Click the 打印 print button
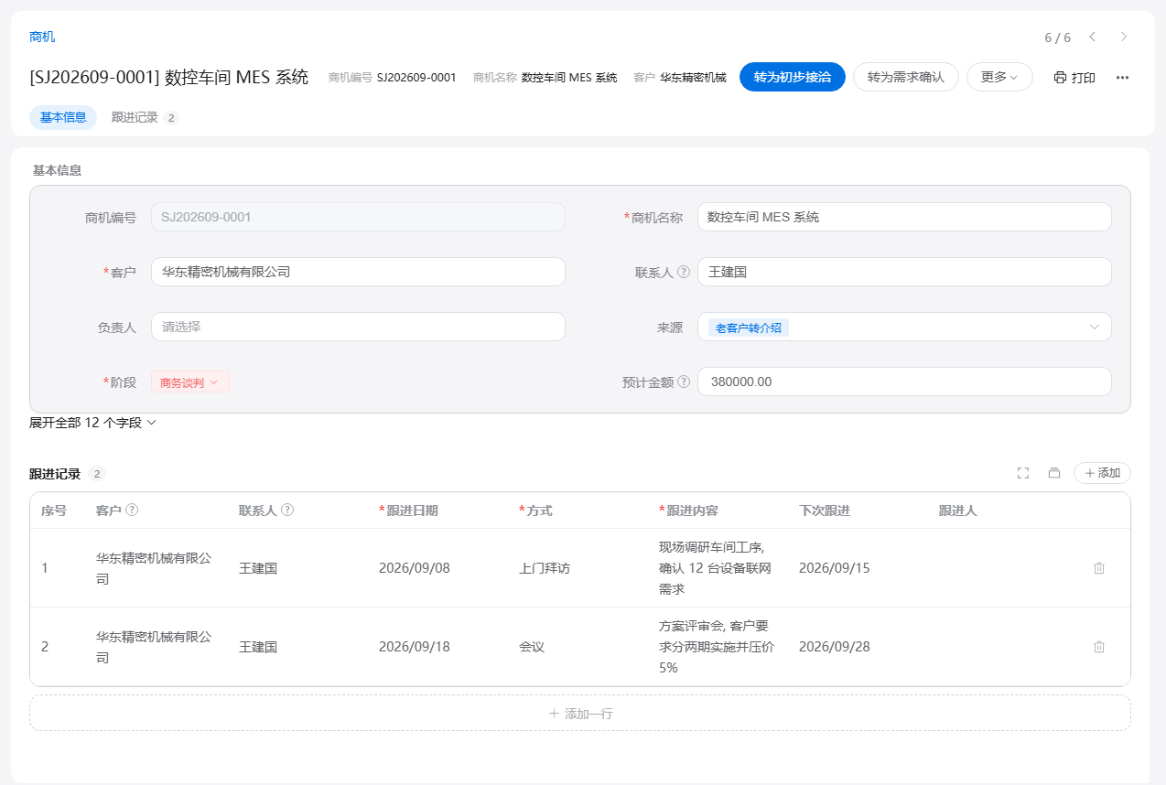Screen dimensions: 1166x785 (1074, 78)
